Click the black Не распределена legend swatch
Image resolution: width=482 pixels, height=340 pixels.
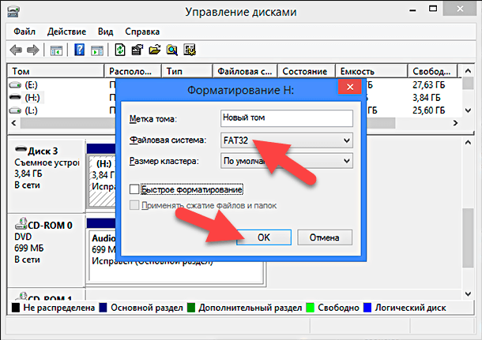tap(16, 308)
